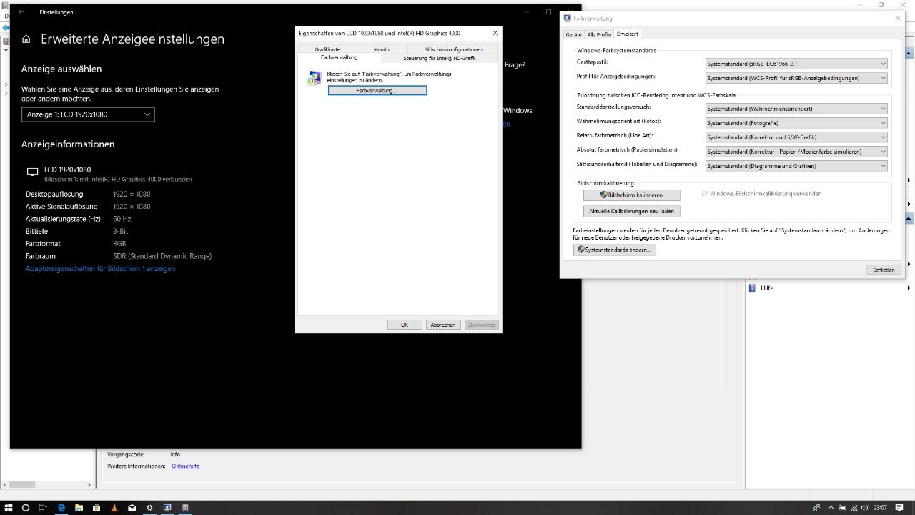Open Adaptereigenschaften für Bildschirm 1 anzeigen link
The width and height of the screenshot is (915, 515).
pyautogui.click(x=100, y=269)
